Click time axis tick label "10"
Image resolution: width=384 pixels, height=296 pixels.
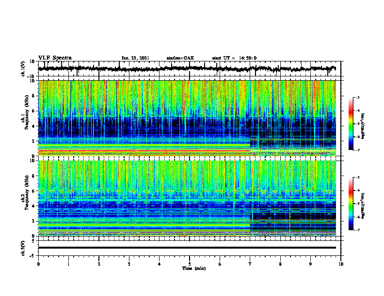click(x=341, y=264)
